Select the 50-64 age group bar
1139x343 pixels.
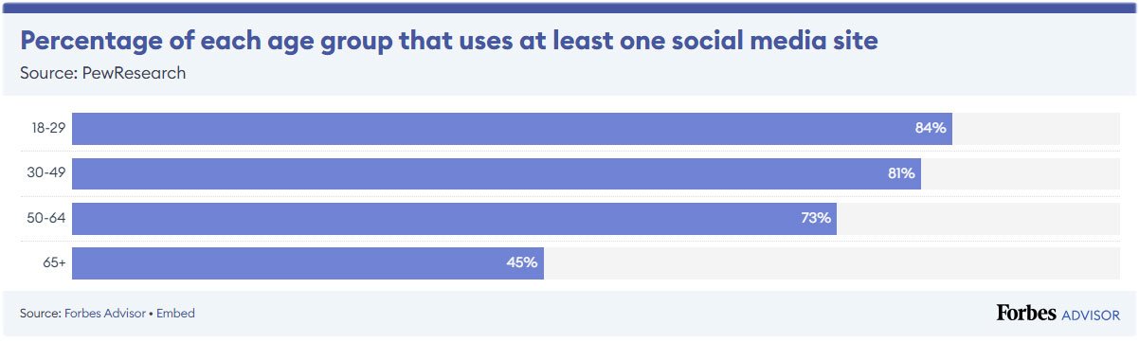[x=454, y=218]
